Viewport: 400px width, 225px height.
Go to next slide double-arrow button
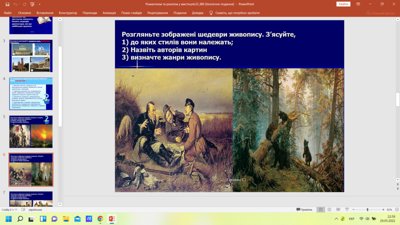tap(398, 189)
